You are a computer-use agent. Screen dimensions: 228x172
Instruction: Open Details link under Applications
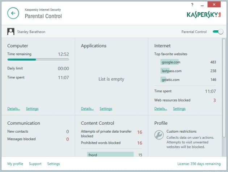87,108
